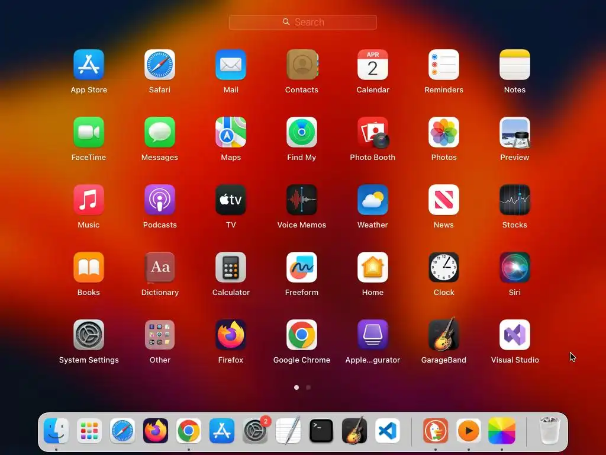Screen dimensions: 606x455
Task: Open the Photos app
Action: 444,132
